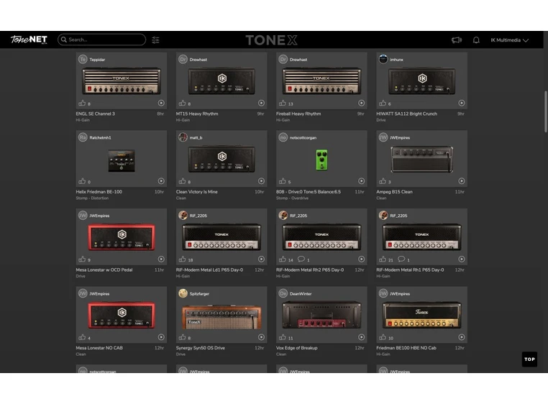Open the ENGL SE Channel 3 title link

(x=95, y=114)
